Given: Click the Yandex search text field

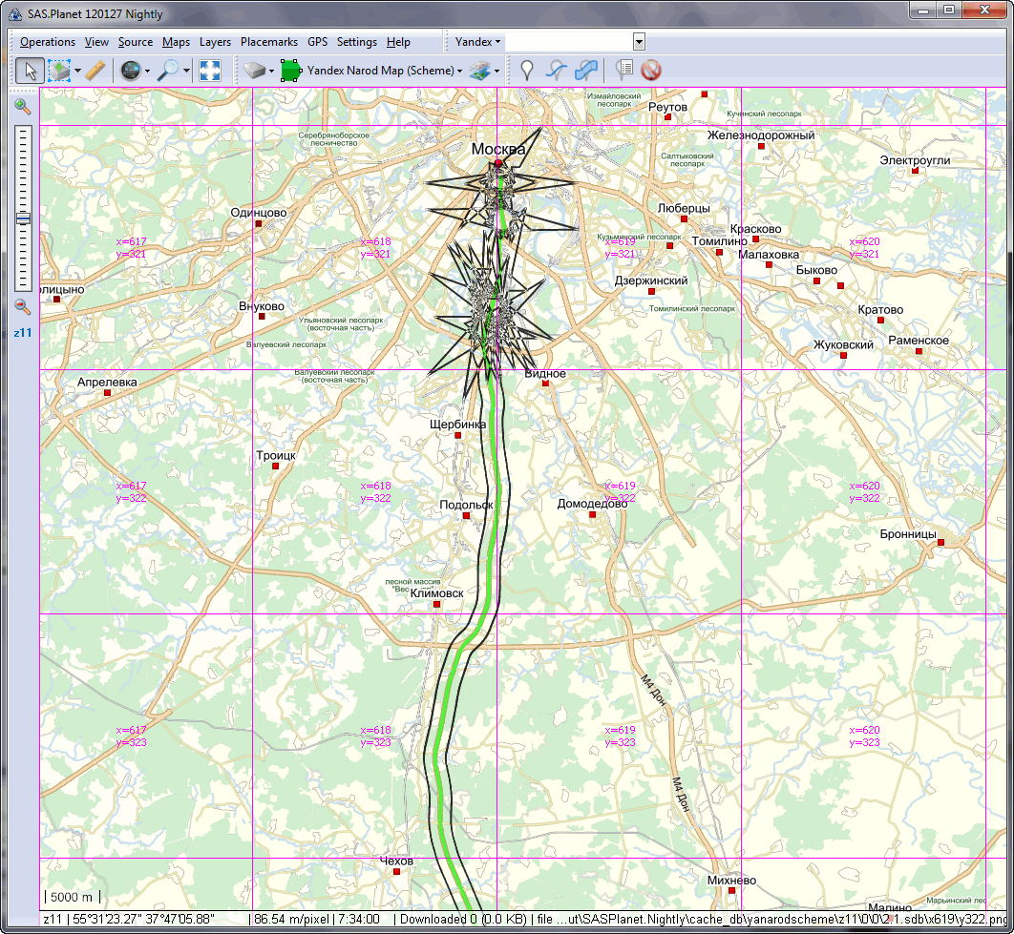Looking at the screenshot, I should (568, 42).
